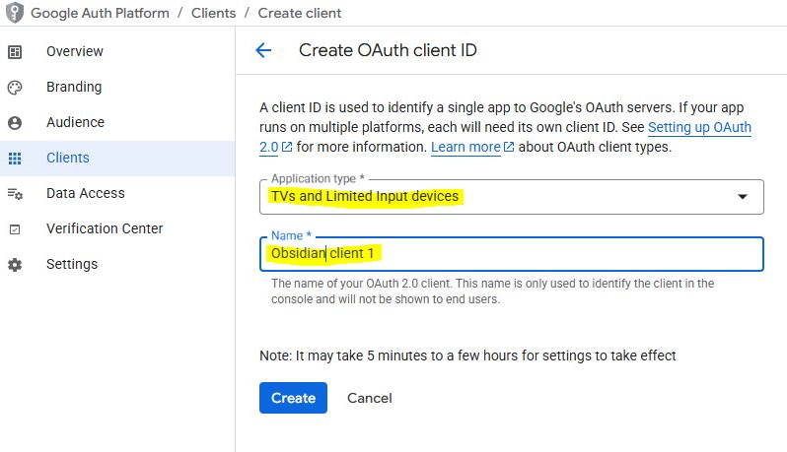
Task: Click the Audience person icon
Action: pyautogui.click(x=15, y=123)
